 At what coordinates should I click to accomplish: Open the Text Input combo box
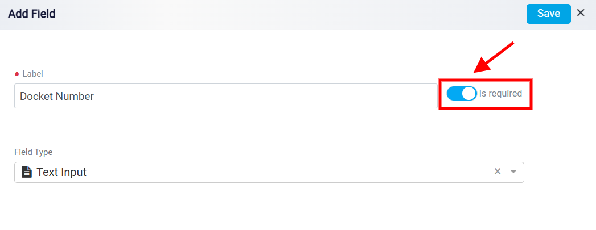pos(269,173)
